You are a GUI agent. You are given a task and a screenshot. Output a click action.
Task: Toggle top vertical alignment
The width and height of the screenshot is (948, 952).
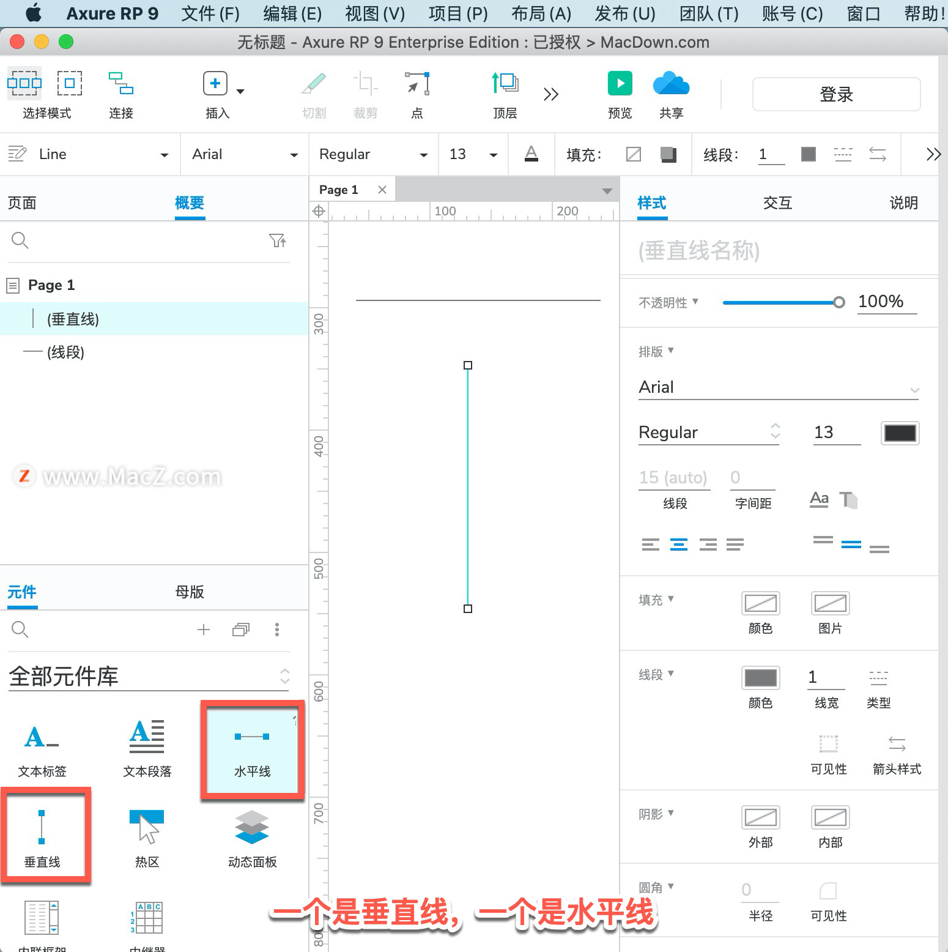(823, 540)
